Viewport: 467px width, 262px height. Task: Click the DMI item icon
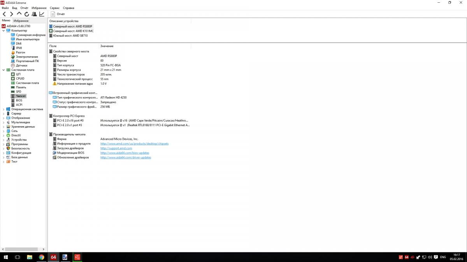pyautogui.click(x=13, y=43)
